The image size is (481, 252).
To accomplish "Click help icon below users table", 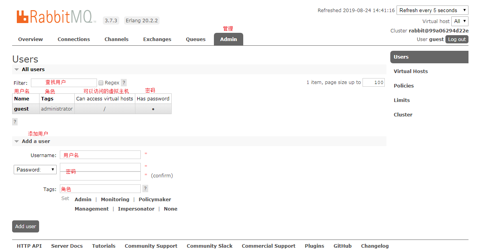I will click(15, 122).
